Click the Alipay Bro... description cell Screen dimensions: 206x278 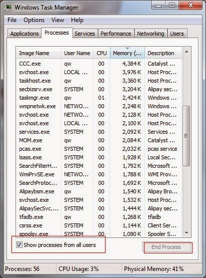(x=162, y=191)
